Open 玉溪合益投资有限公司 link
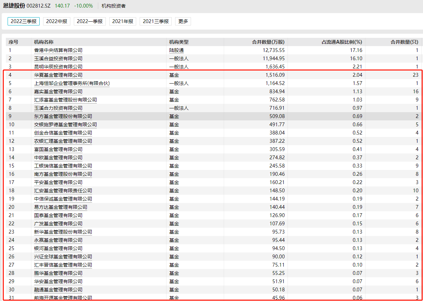This screenshot has width=423, height=301. (58, 58)
